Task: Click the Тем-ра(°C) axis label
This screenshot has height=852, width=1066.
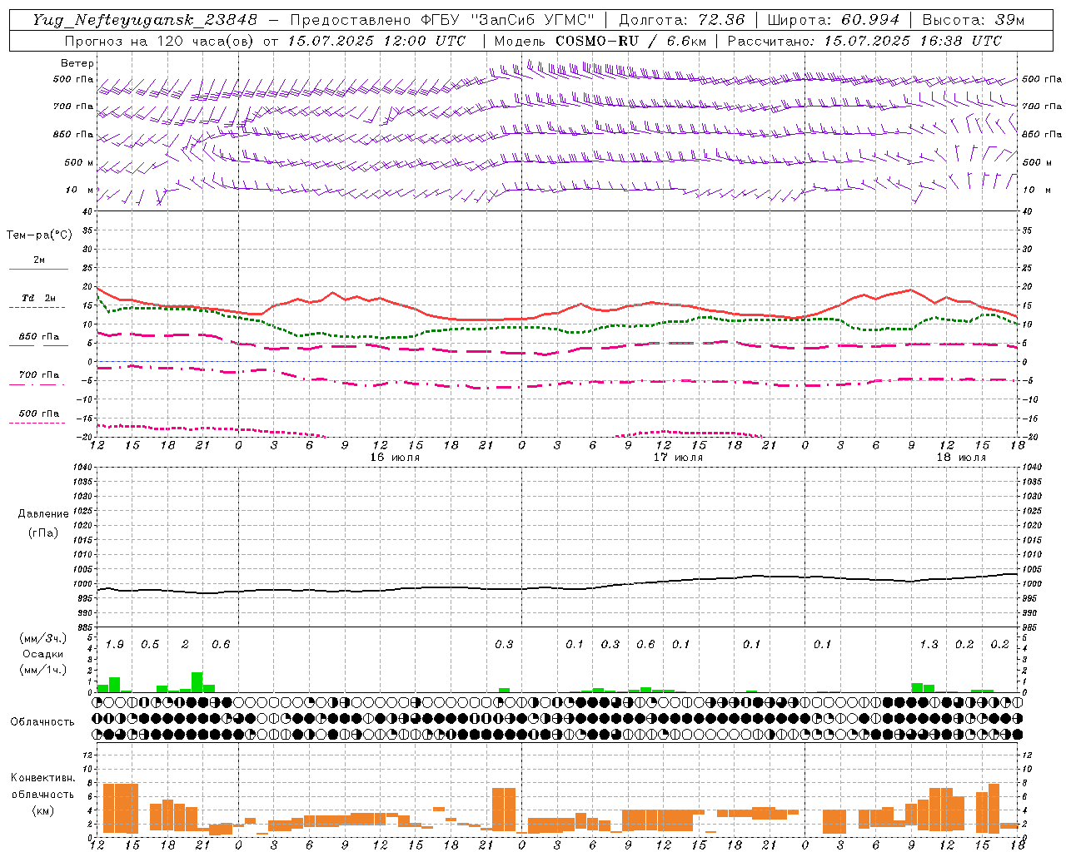Action: coord(39,235)
